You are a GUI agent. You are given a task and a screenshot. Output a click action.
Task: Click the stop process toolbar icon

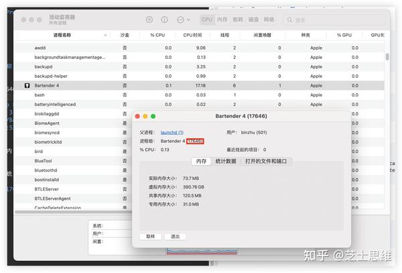(x=149, y=19)
